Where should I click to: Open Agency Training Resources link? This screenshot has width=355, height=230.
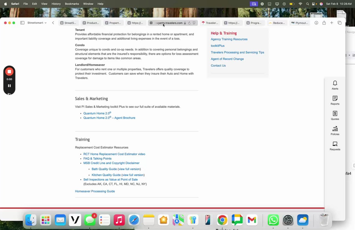pos(229,39)
